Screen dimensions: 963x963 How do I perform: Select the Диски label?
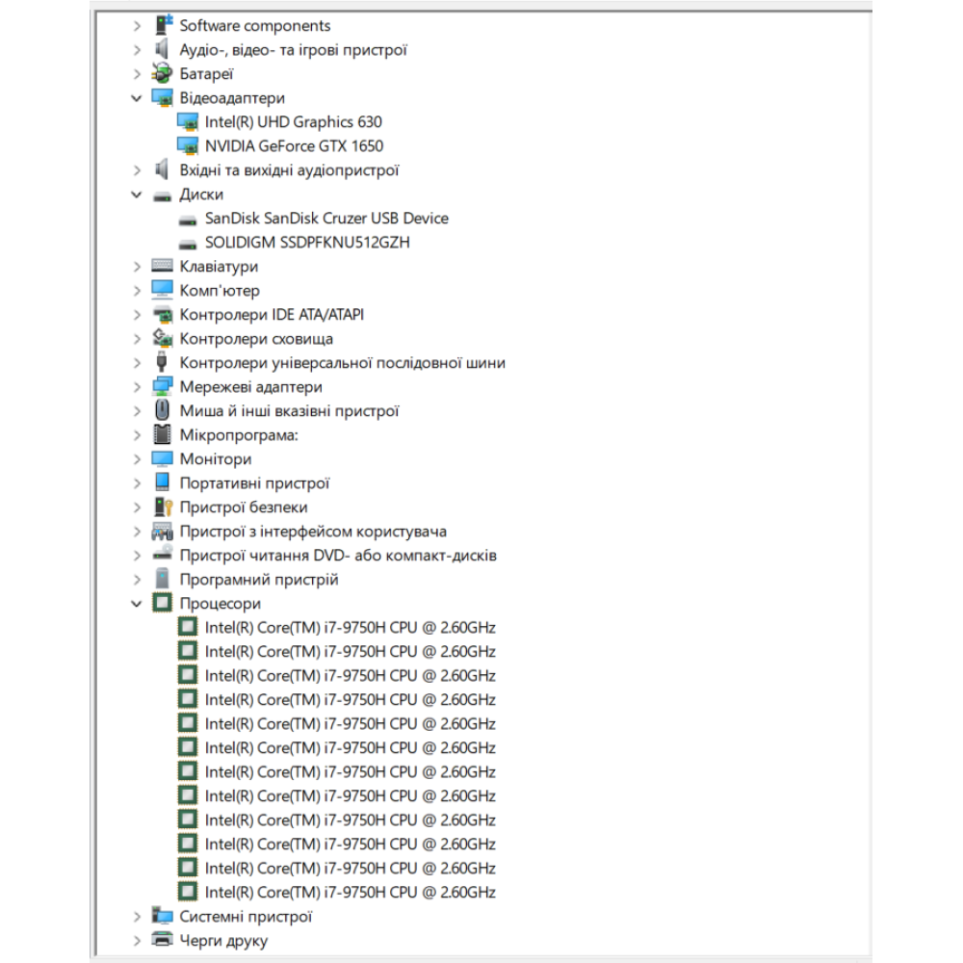201,195
